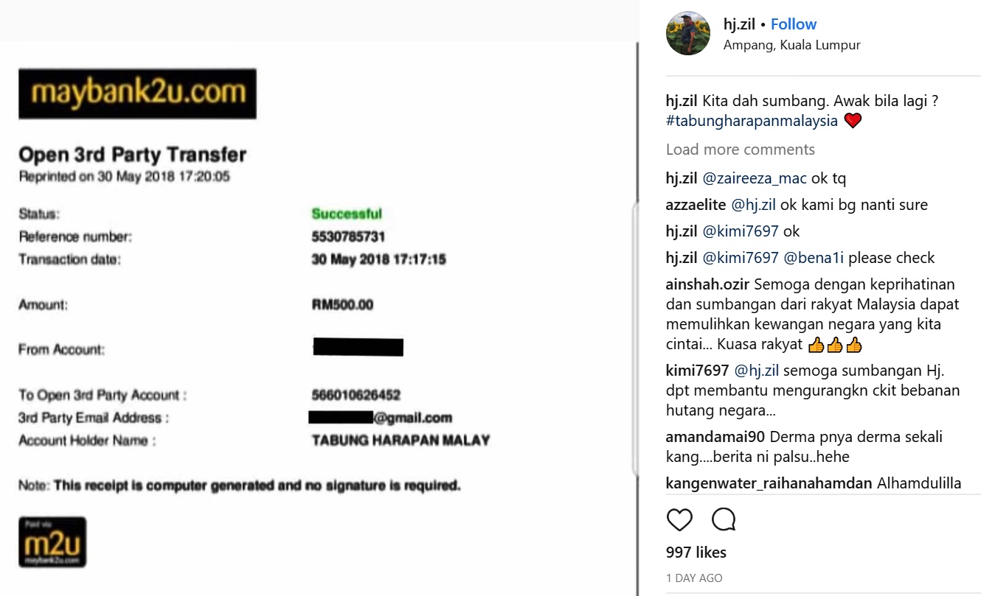
Task: Expand Load more comments
Action: click(x=741, y=150)
